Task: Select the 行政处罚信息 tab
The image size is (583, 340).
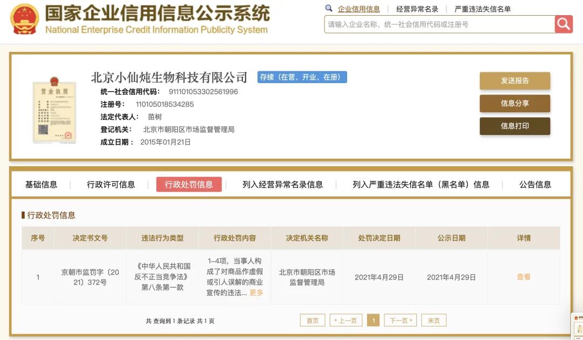Action: coord(189,184)
